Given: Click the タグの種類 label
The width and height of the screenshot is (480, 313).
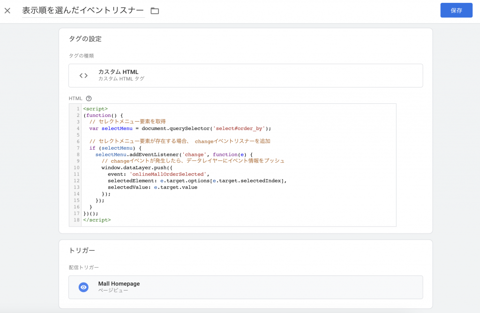Looking at the screenshot, I should (x=81, y=56).
